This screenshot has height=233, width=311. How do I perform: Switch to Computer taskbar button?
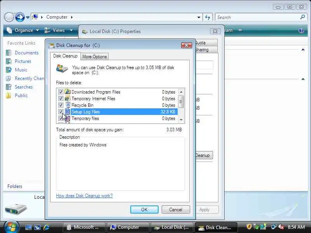128,227
